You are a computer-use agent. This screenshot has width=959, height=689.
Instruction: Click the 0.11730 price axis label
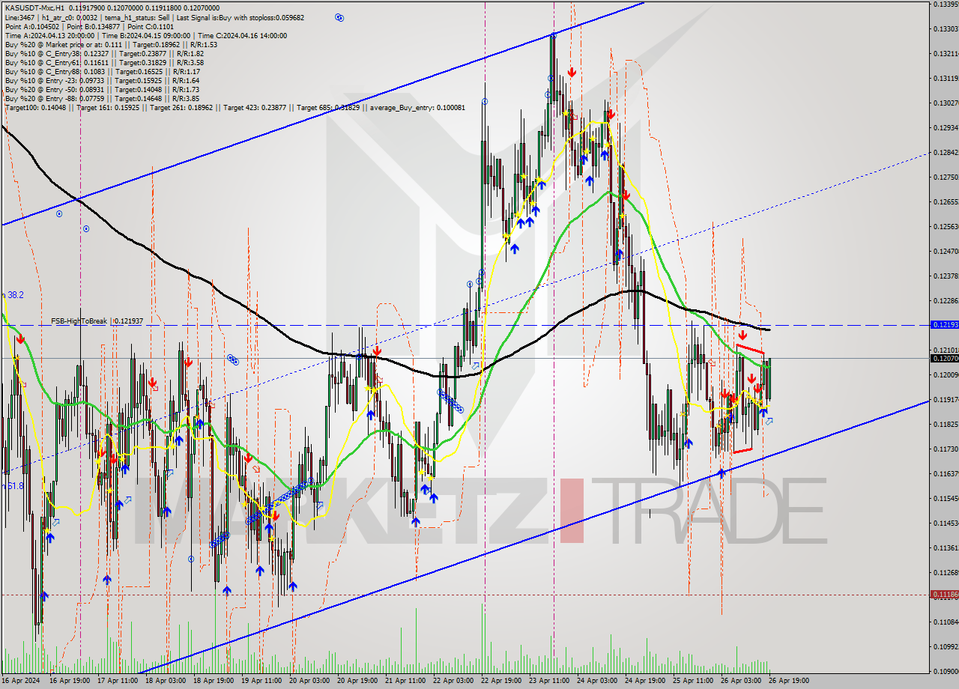tap(946, 449)
